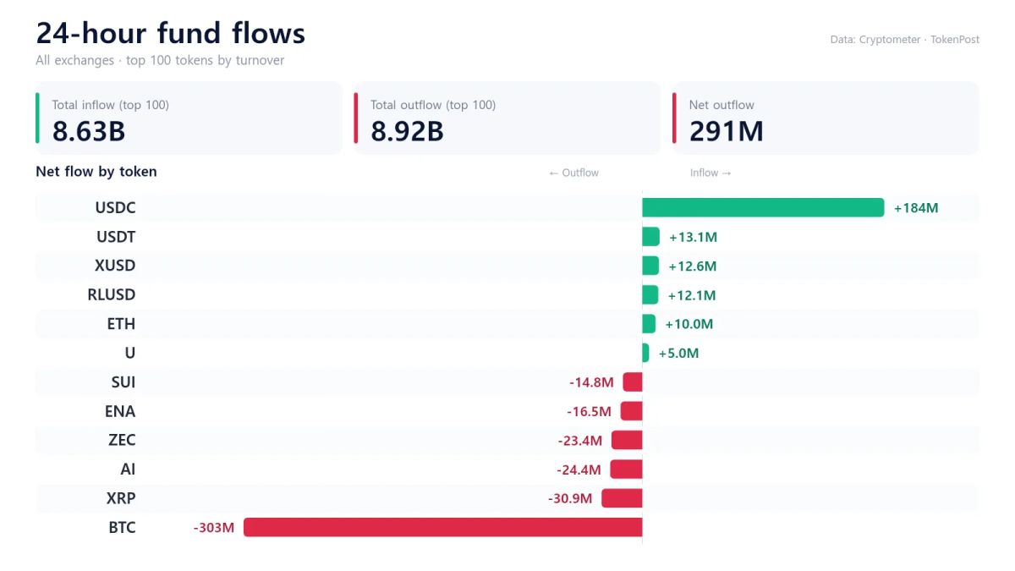The image size is (1015, 571).
Task: Click the red XRP outflow bar
Action: pos(623,498)
